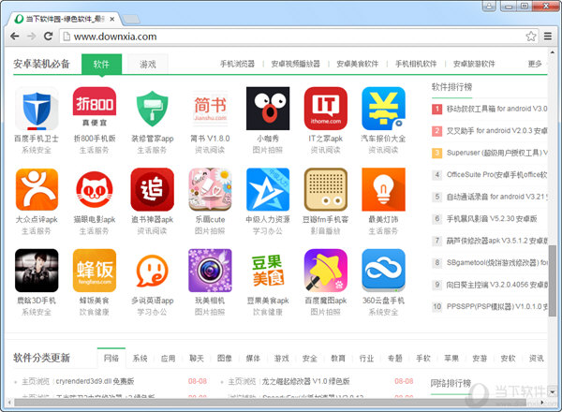Image resolution: width=562 pixels, height=412 pixels.
Task: Open ranking item OfficeSuite Pro
Action: 496,175
